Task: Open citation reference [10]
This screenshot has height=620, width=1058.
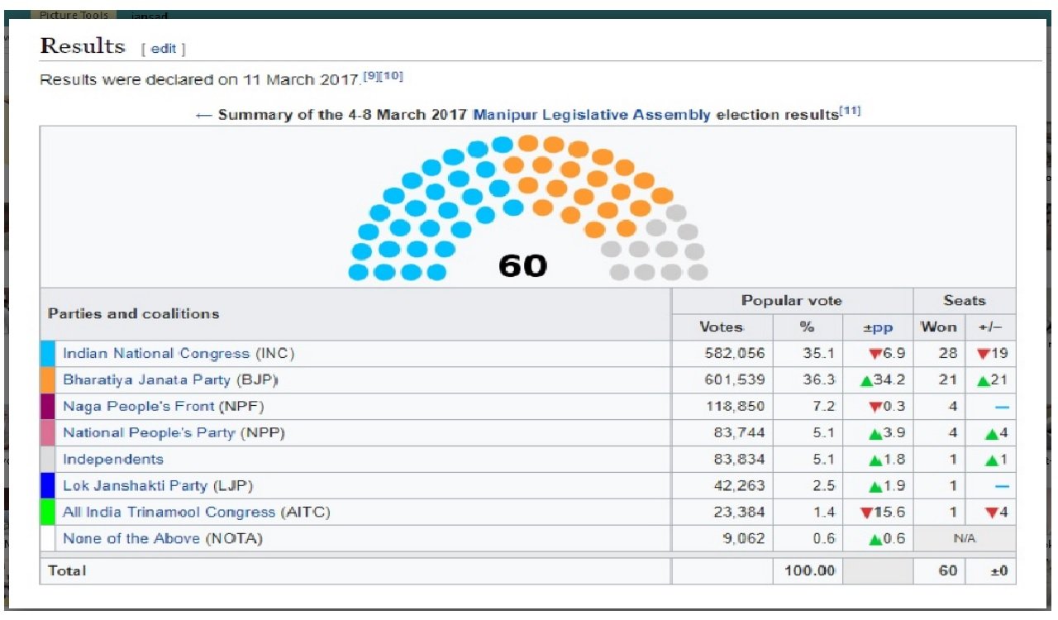Action: 391,77
